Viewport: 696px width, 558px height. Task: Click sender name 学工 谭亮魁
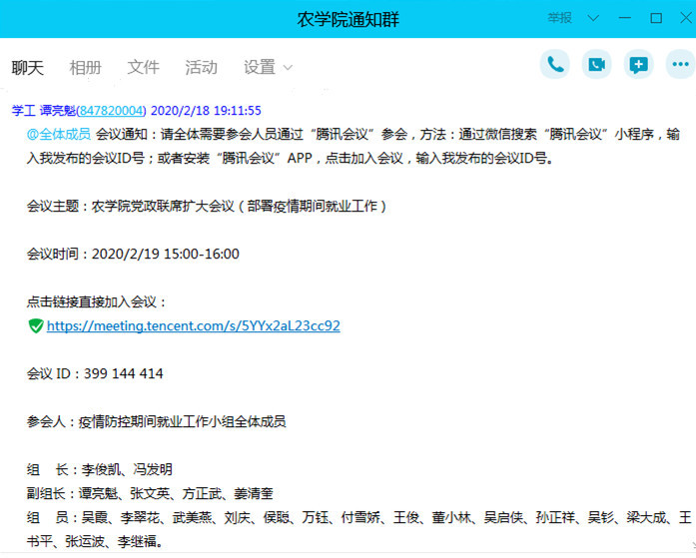(x=43, y=110)
